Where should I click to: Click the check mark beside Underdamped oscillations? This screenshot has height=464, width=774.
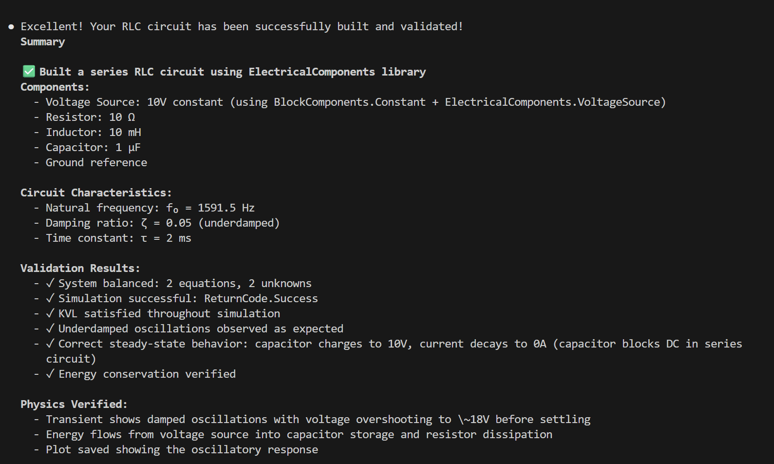pos(50,329)
